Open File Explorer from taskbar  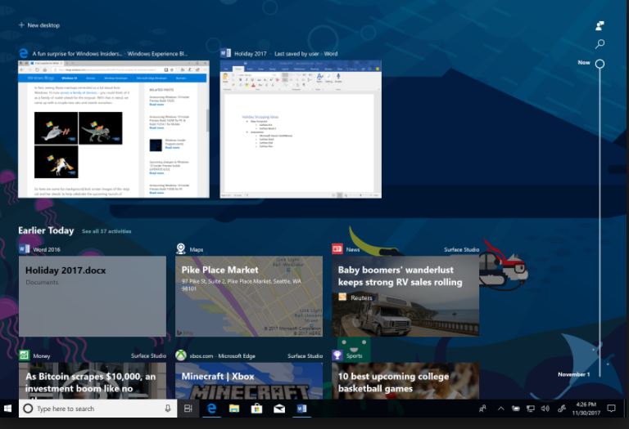(234, 409)
